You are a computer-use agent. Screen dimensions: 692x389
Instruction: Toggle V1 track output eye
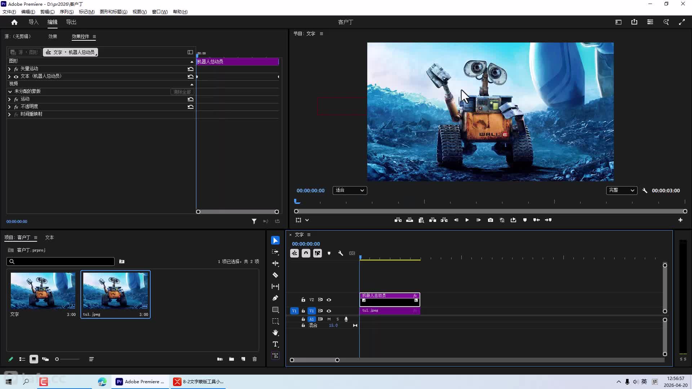click(329, 311)
